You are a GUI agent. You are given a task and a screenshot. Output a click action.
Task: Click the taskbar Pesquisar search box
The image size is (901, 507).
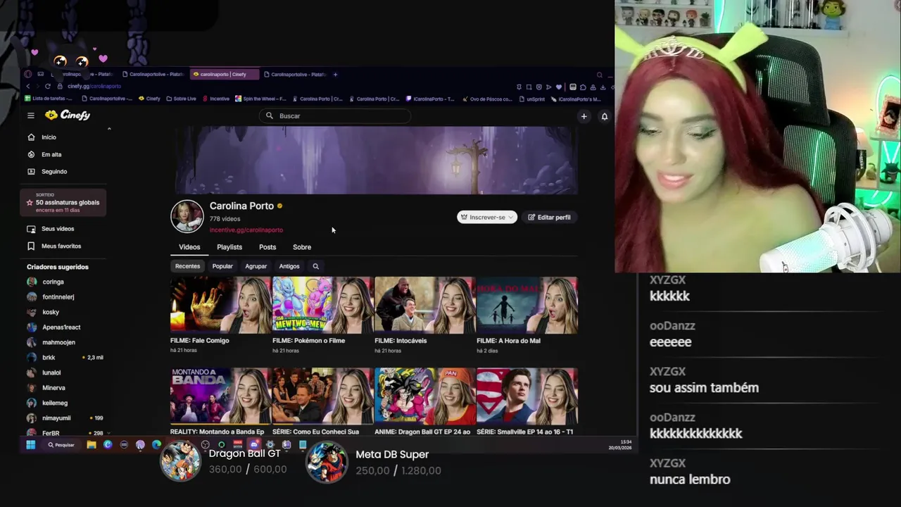pyautogui.click(x=61, y=445)
